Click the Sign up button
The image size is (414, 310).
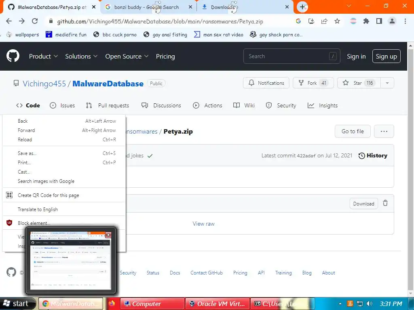(386, 56)
